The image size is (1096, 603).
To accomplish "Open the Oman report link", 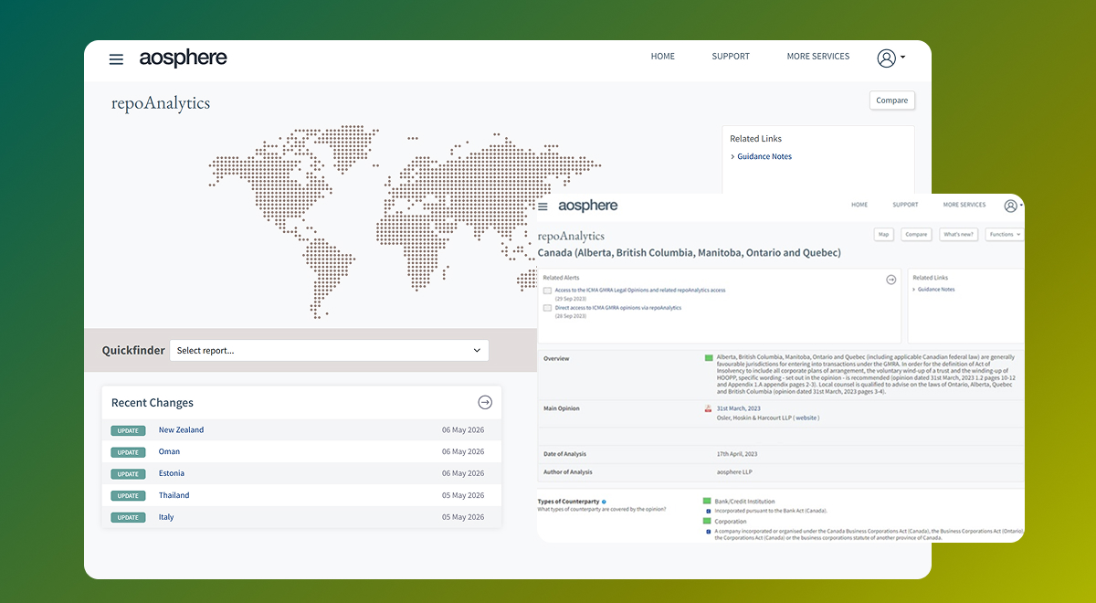I will coord(169,452).
